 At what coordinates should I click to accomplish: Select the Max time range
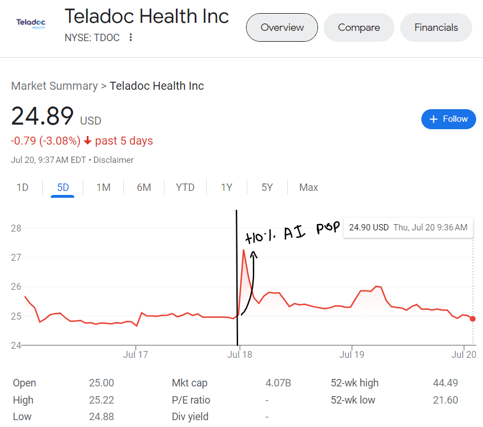click(308, 187)
